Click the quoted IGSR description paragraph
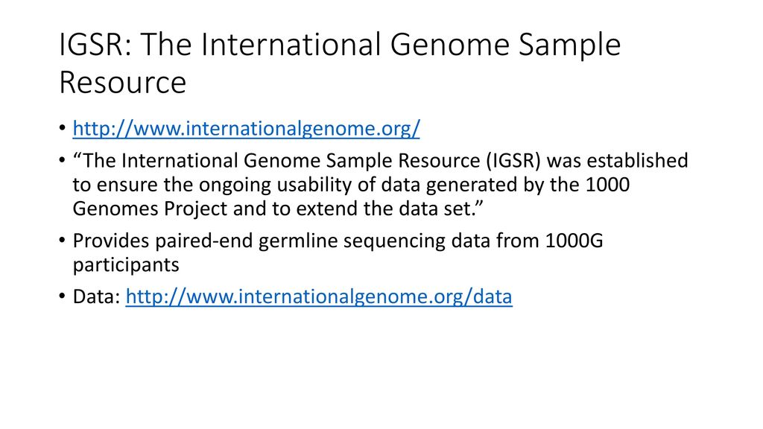Screen dimensions: 763x429 coord(380,185)
